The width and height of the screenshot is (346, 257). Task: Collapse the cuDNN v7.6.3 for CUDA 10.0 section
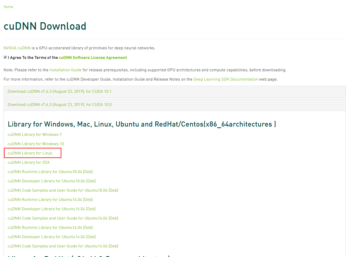59,104
